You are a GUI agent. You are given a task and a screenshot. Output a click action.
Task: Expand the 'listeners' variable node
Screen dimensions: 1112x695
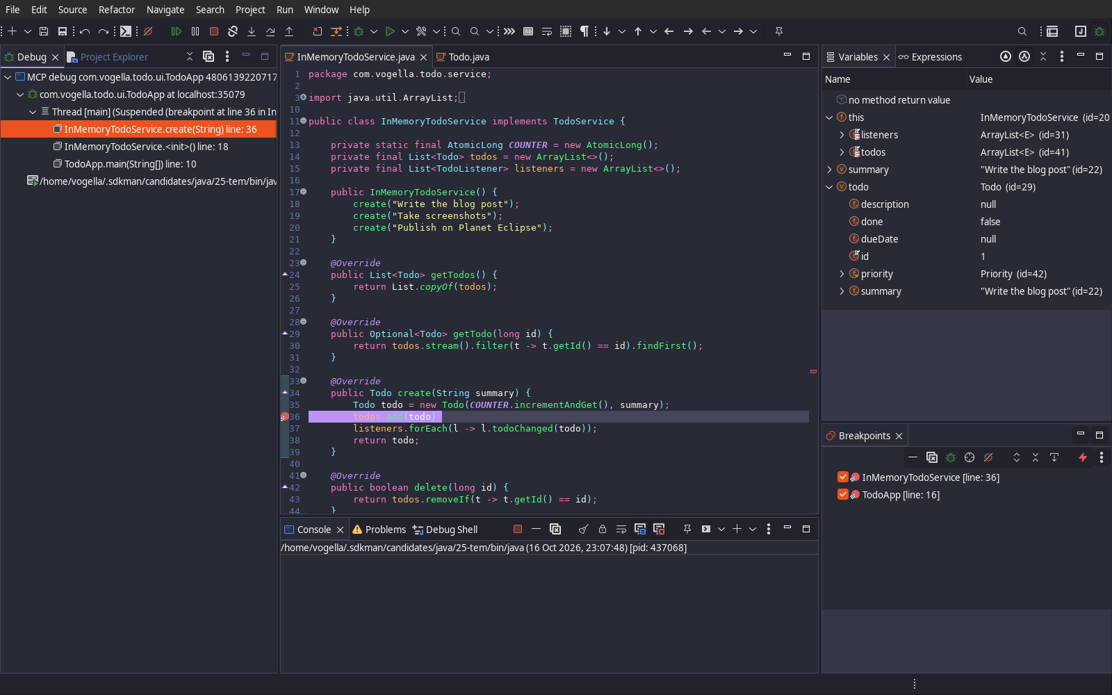coord(842,135)
